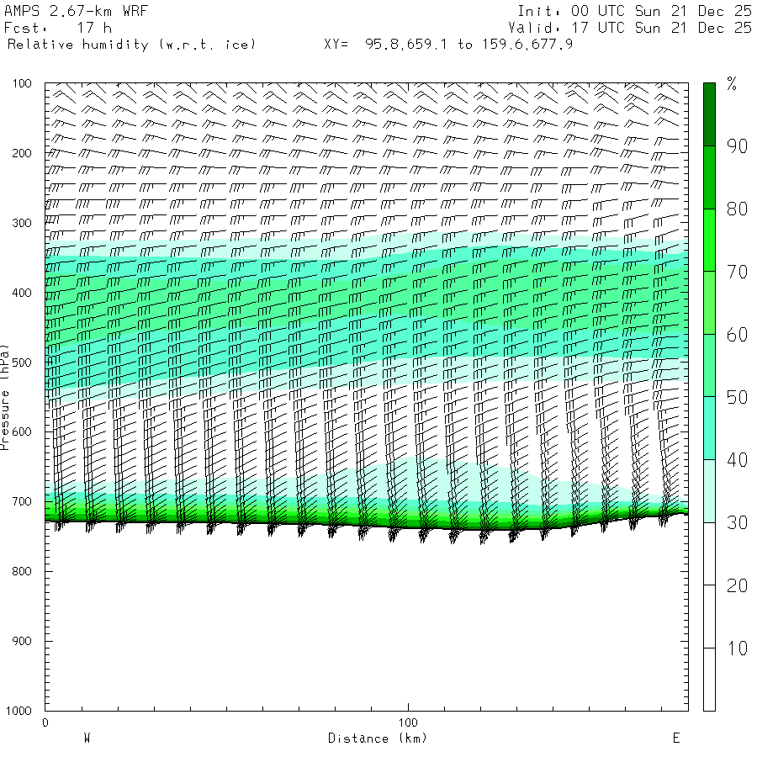Viewport: 757px width, 757px height.
Task: Click the white 20-30% colorbar segment
Action: (x=709, y=553)
